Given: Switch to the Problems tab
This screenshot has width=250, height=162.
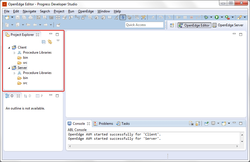Looking at the screenshot, I should click(x=103, y=124).
